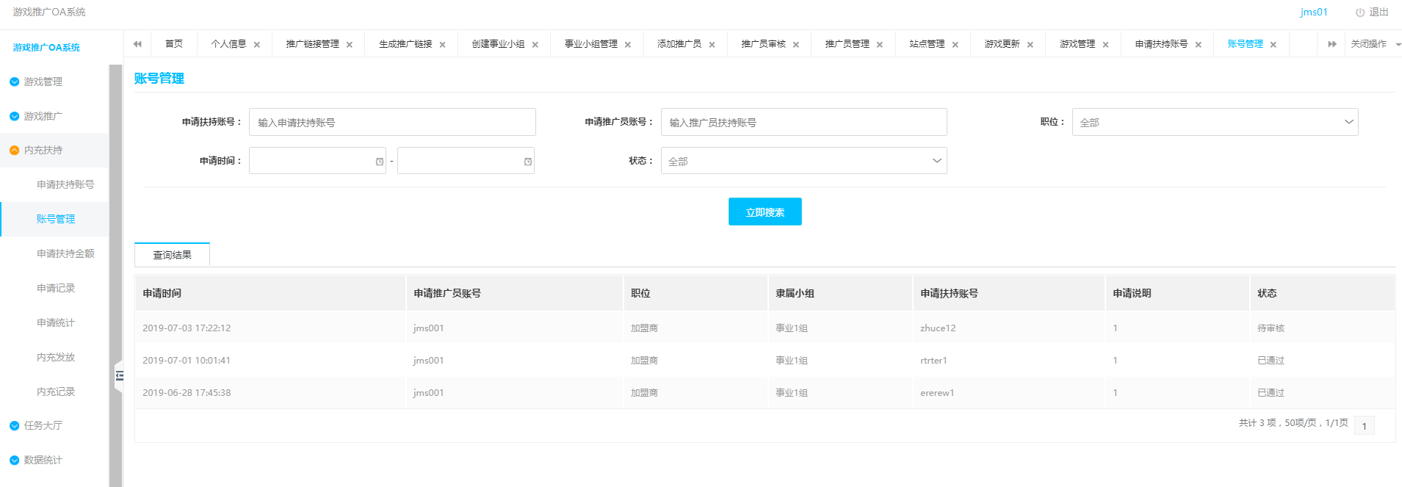The image size is (1402, 487).
Task: Open the 职位 dropdown
Action: pos(1215,122)
